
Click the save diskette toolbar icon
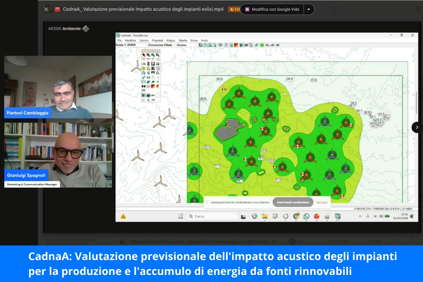pos(205,45)
